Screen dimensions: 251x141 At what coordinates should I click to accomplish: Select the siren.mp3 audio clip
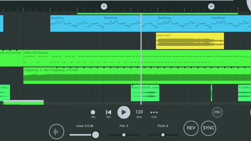(190, 41)
